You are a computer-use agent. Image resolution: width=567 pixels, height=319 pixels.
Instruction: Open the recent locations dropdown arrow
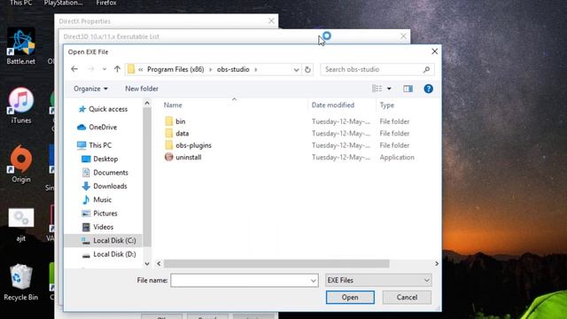click(x=105, y=69)
